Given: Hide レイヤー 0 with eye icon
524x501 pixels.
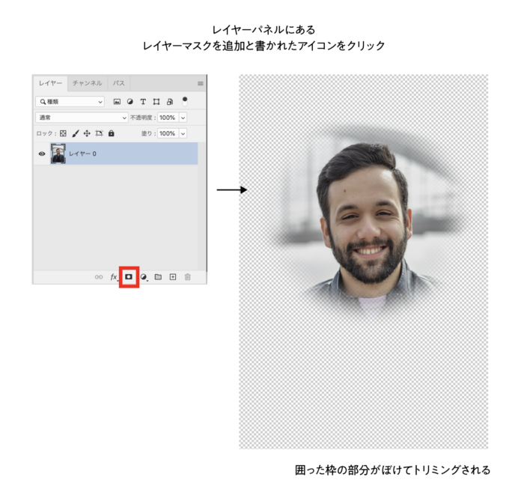Looking at the screenshot, I should [42, 154].
